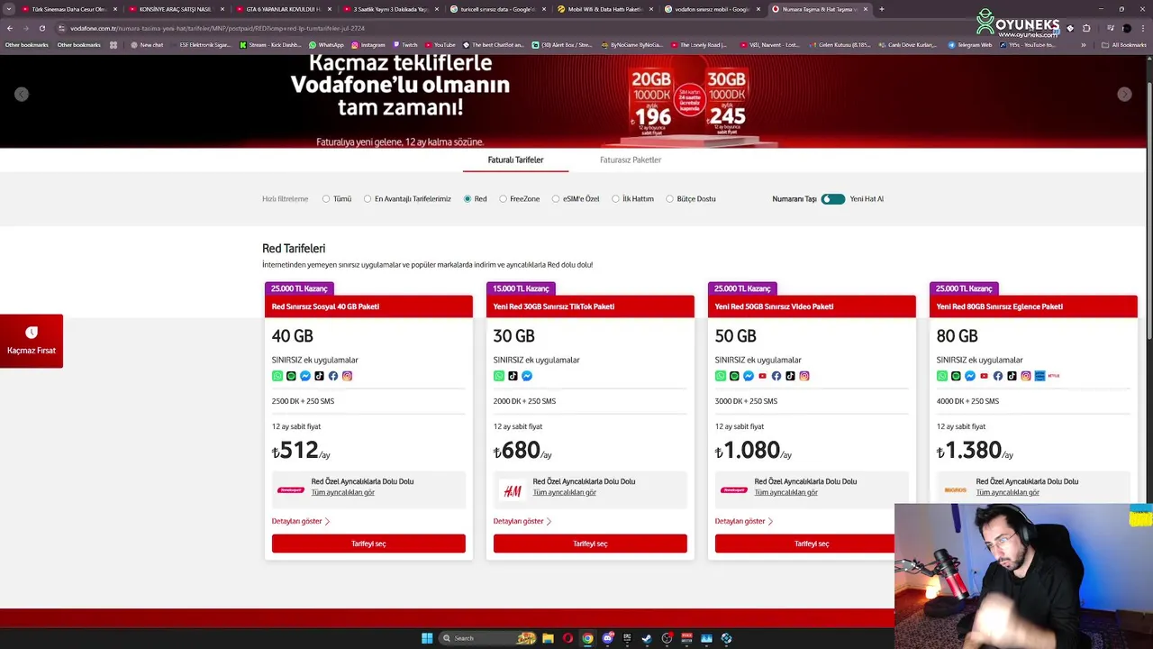
Task: Open the Kaçmaz Fırsat side widget
Action: click(32, 341)
